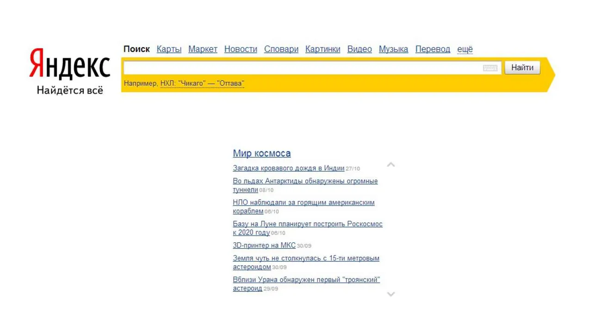Open article about Roscosmos Moon base
This screenshot has height=333, width=592.
(308, 224)
